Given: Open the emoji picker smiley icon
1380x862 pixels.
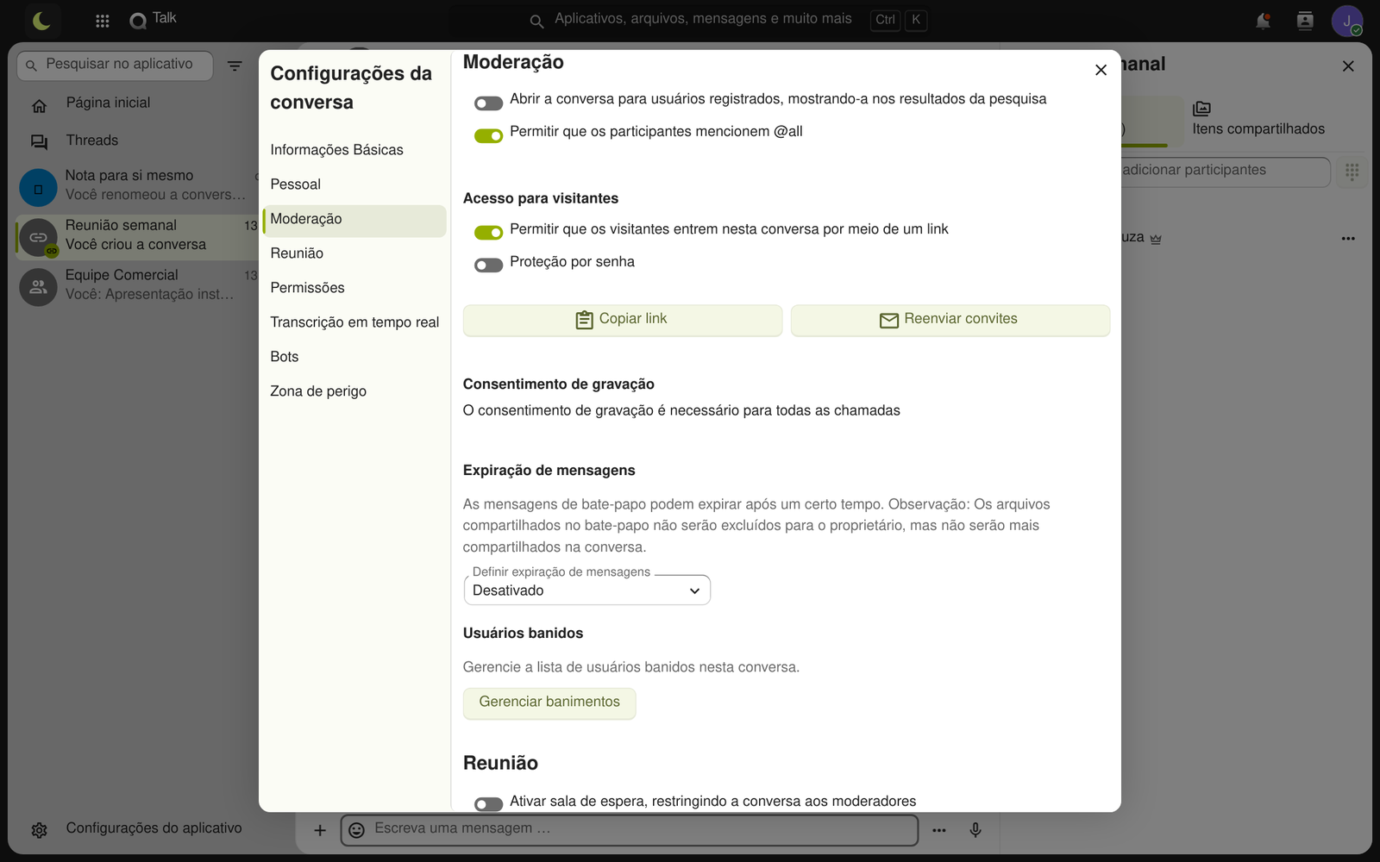Looking at the screenshot, I should pyautogui.click(x=356, y=830).
